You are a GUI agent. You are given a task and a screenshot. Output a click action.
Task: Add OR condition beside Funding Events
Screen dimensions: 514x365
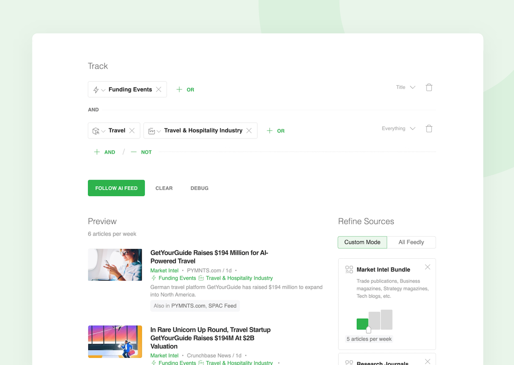point(185,90)
